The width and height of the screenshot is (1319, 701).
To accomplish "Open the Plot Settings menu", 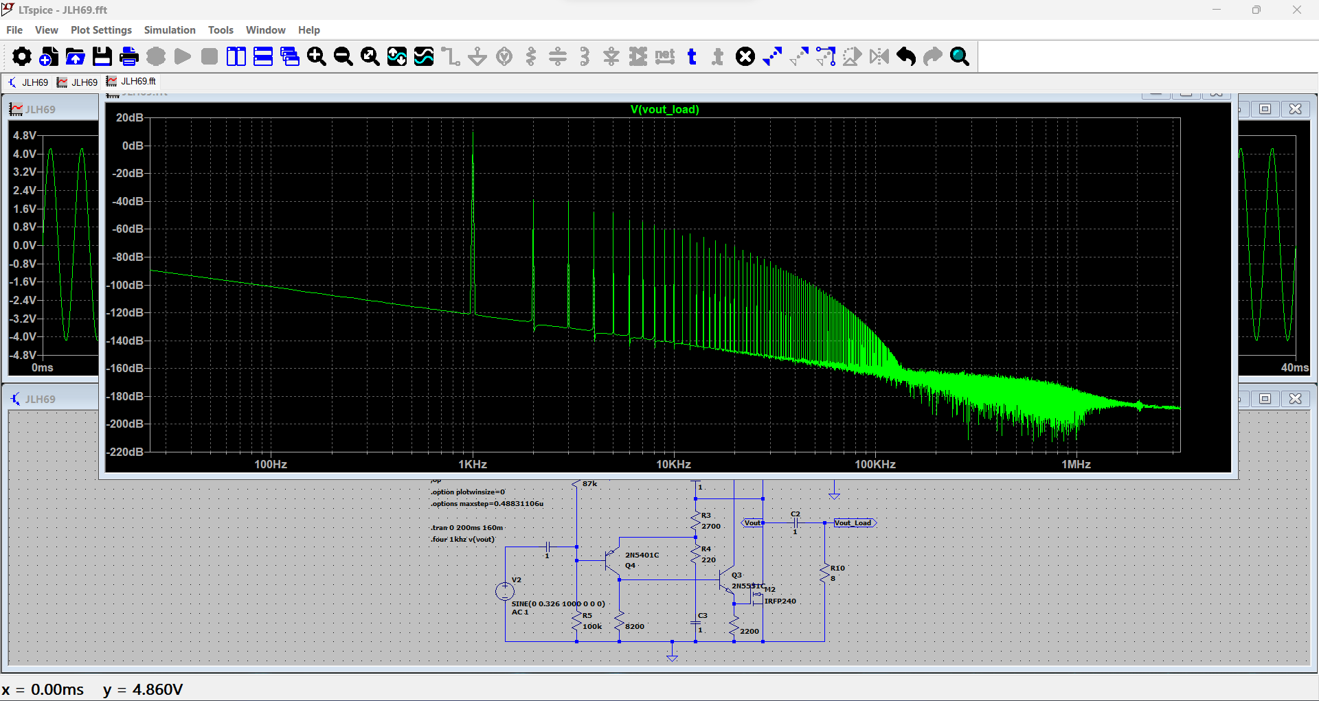I will (x=101, y=30).
